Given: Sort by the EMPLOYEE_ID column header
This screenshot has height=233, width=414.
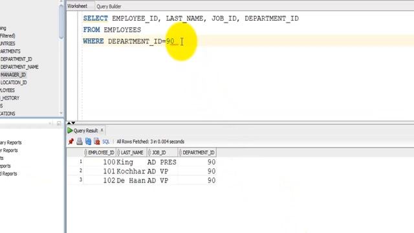Looking at the screenshot, I should tap(100, 153).
